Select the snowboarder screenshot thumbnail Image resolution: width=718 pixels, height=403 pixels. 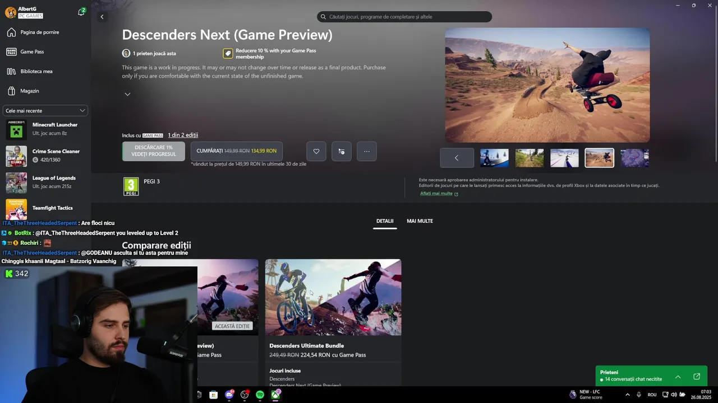point(494,158)
